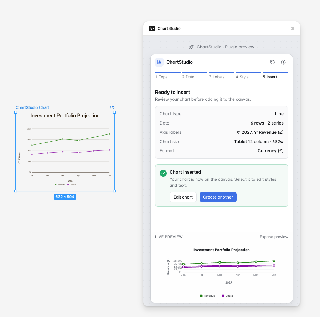Click the Chart inserted message title
The width and height of the screenshot is (320, 317).
(185, 172)
